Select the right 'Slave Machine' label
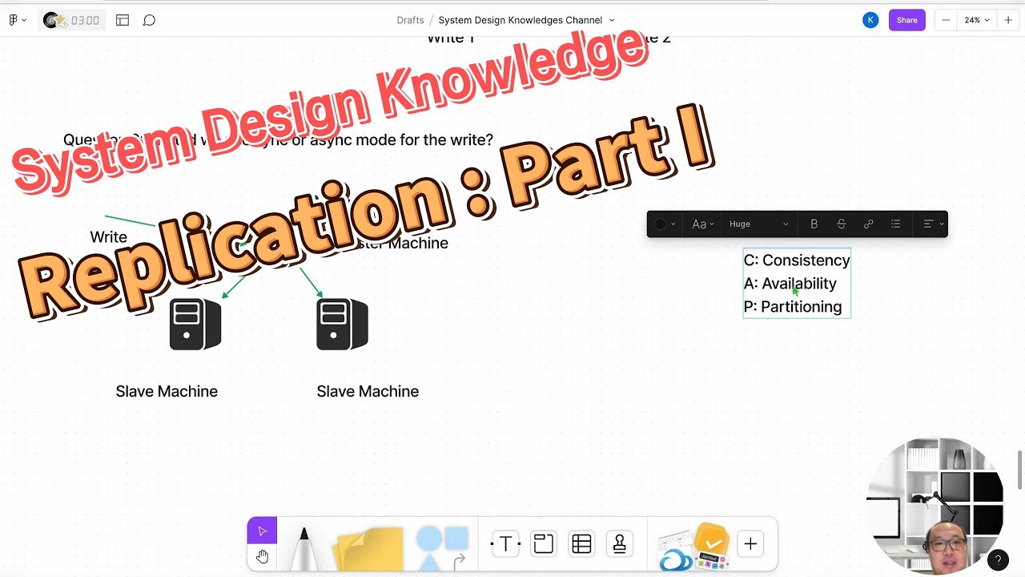Viewport: 1025px width, 577px height. (368, 391)
